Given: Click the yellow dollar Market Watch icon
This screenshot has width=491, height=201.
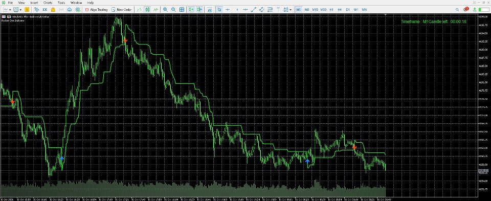Looking at the screenshot, I should tap(27, 9).
